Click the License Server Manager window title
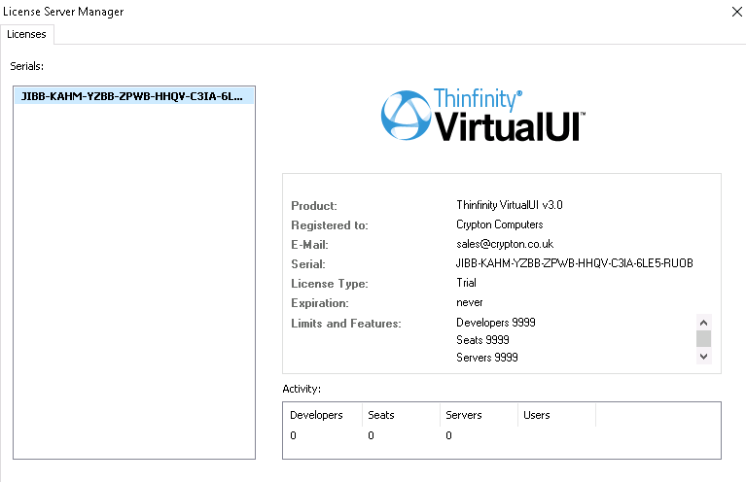 63,12
